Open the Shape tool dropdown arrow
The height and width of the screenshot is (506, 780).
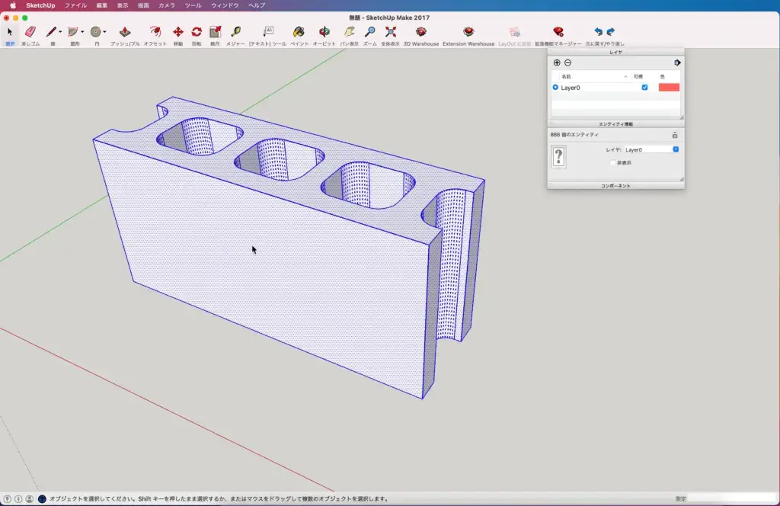click(82, 32)
